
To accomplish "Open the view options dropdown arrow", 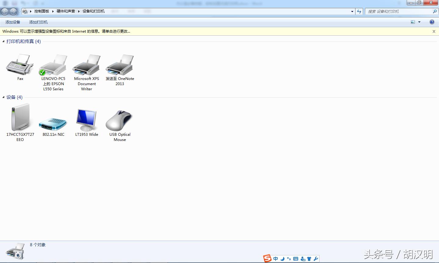I will tap(419, 22).
